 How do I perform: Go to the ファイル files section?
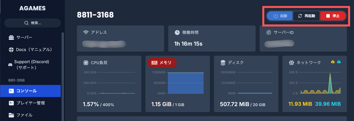pyautogui.click(x=24, y=115)
